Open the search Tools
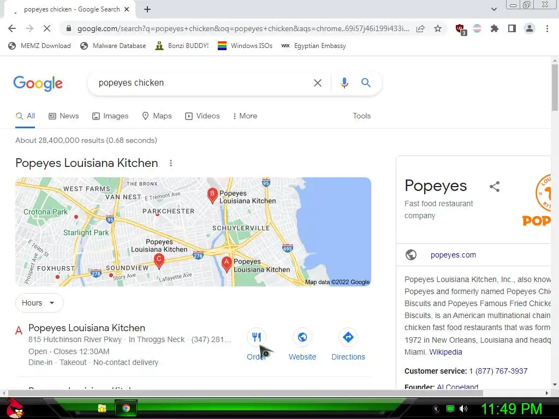 coord(361,116)
